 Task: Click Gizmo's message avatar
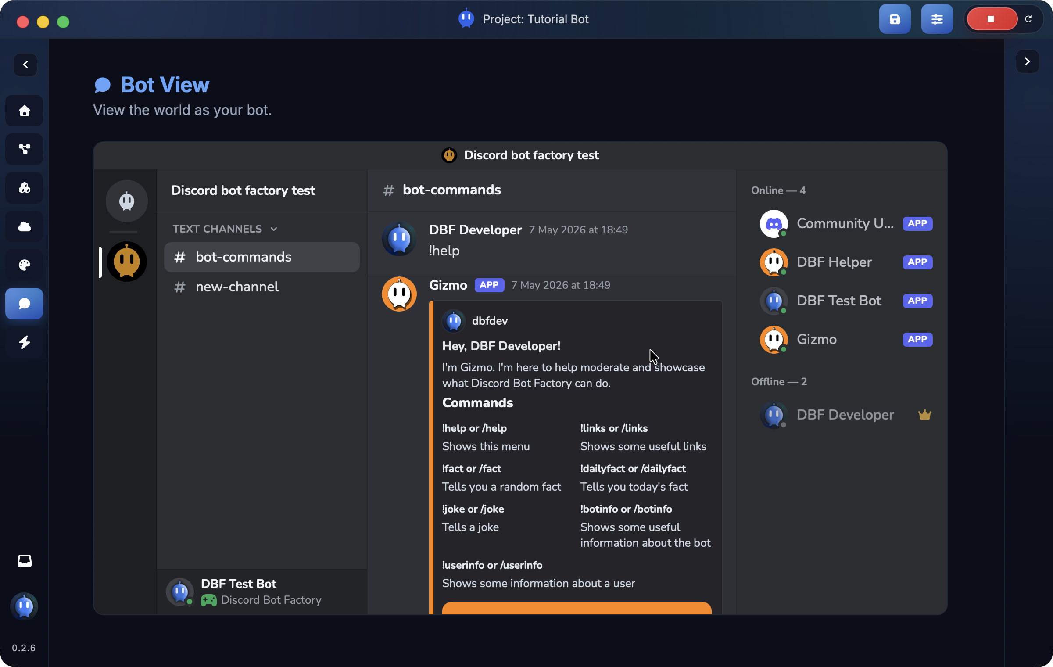[399, 294]
